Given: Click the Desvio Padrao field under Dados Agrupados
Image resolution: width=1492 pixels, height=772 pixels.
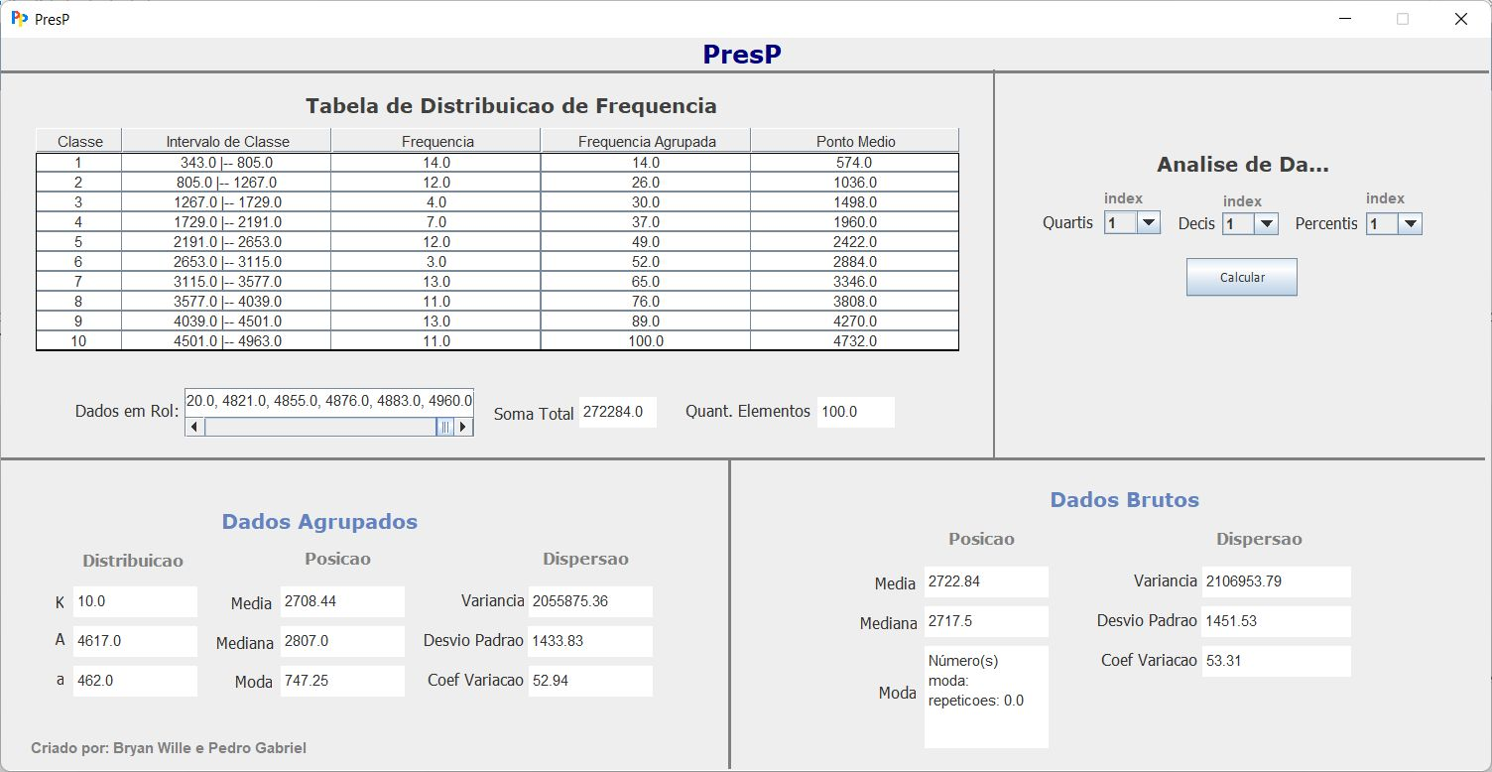Looking at the screenshot, I should pos(590,641).
